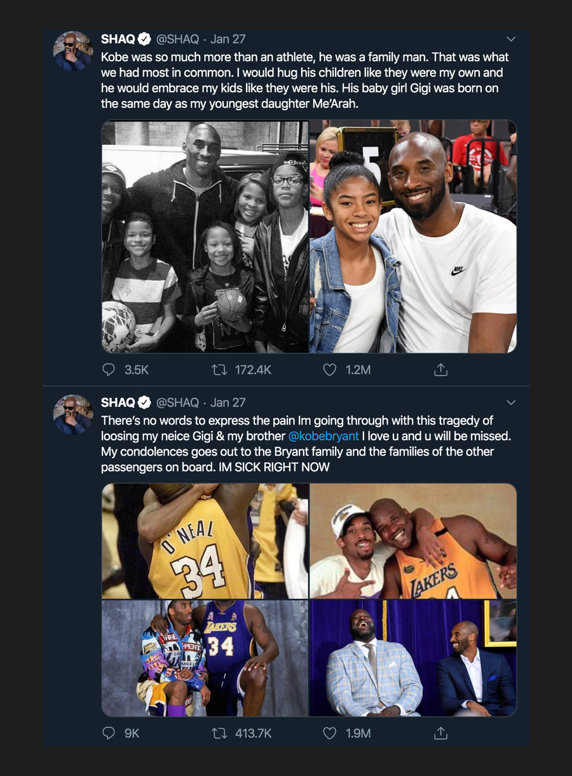Open SHAQ's profile picture on second tweet
Screen dimensions: 572x776
(x=72, y=414)
